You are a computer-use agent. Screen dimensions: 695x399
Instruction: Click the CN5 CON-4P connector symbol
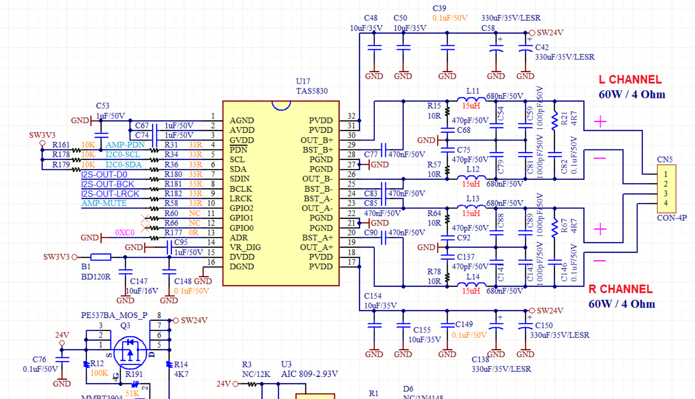click(x=666, y=189)
